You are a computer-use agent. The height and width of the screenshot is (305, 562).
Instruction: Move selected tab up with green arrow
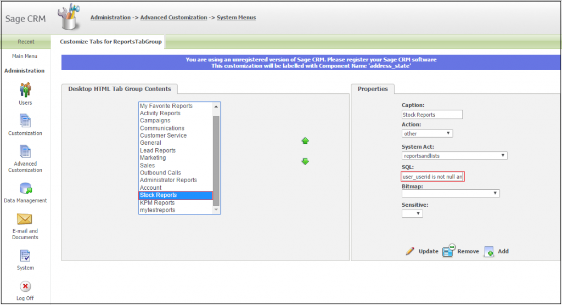point(305,141)
